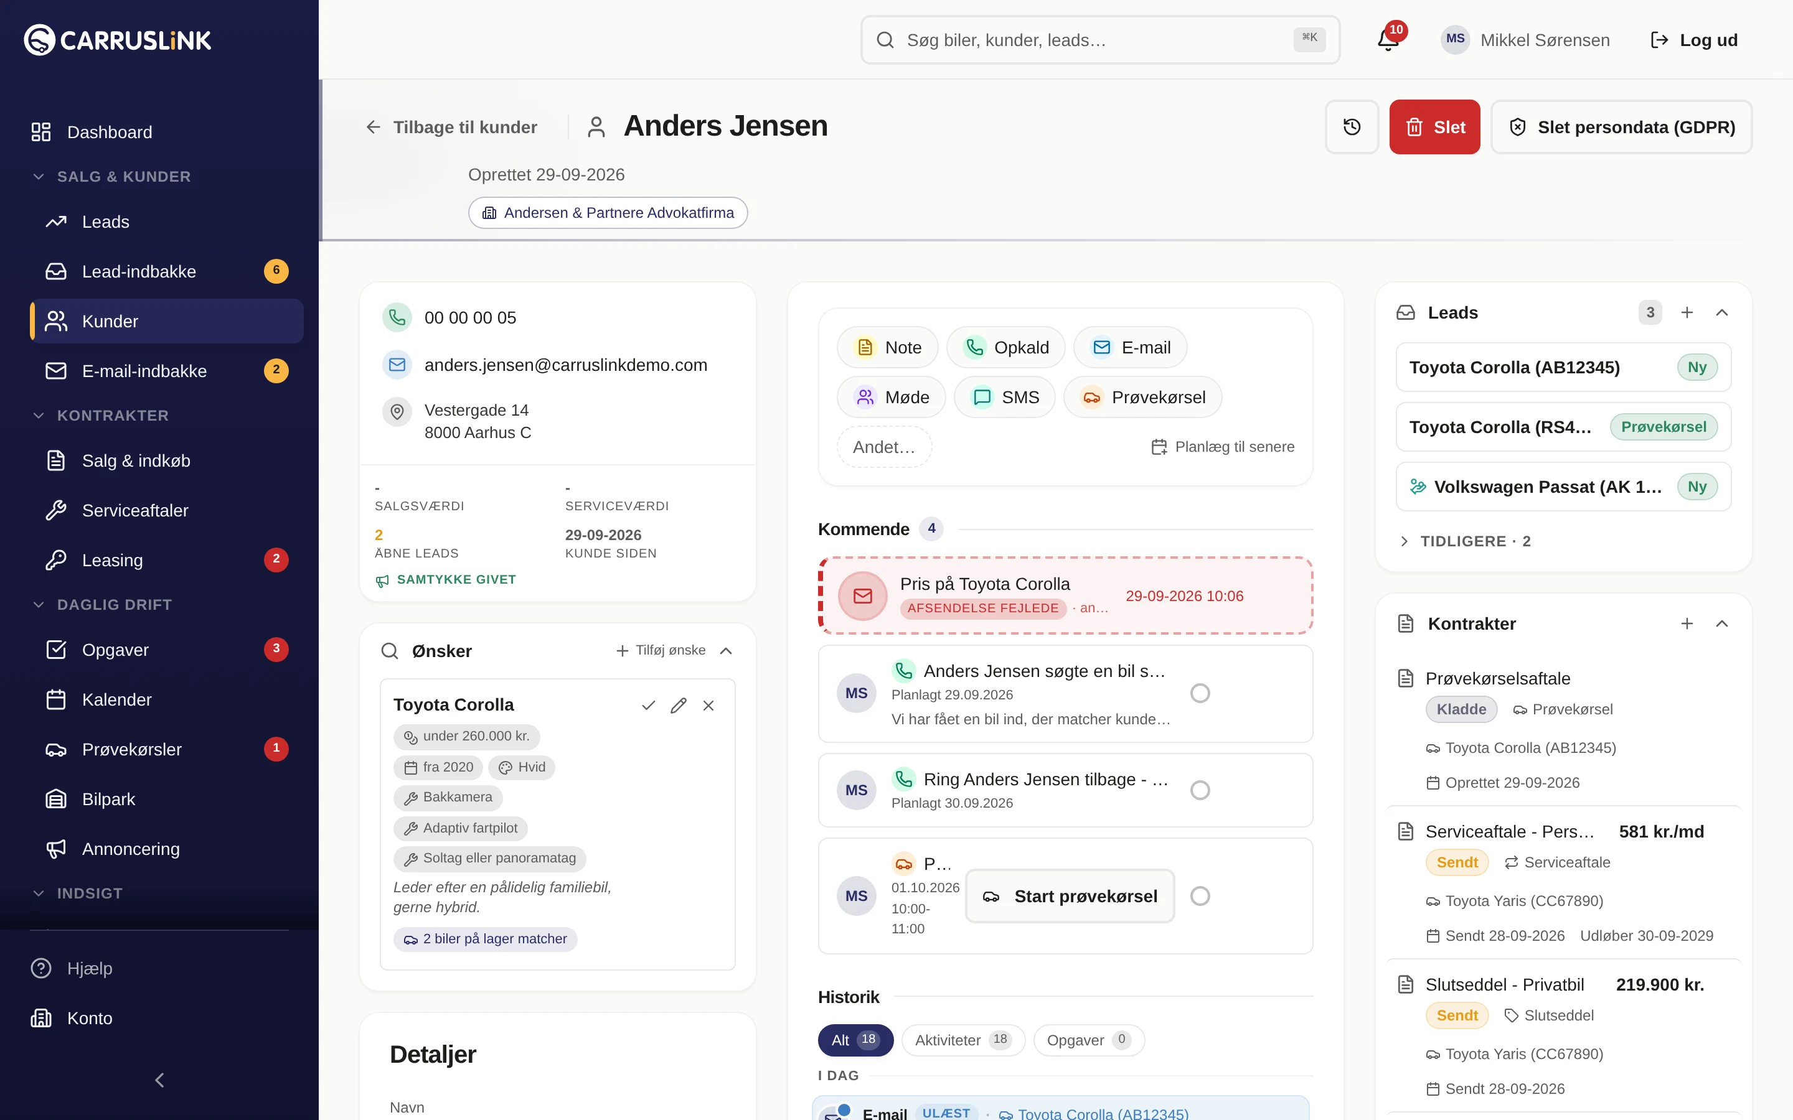This screenshot has height=1120, width=1793.
Task: Add a new lead plus icon
Action: [x=1687, y=312]
